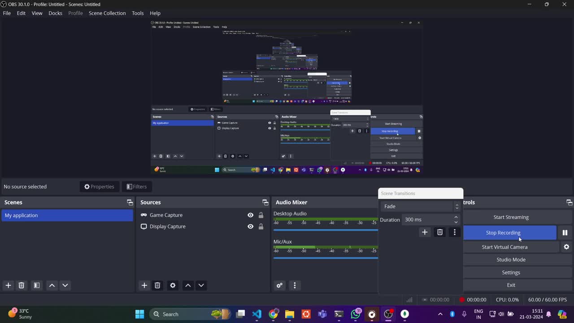Delete selected source with trash icon
This screenshot has width=574, height=323.
[x=157, y=285]
